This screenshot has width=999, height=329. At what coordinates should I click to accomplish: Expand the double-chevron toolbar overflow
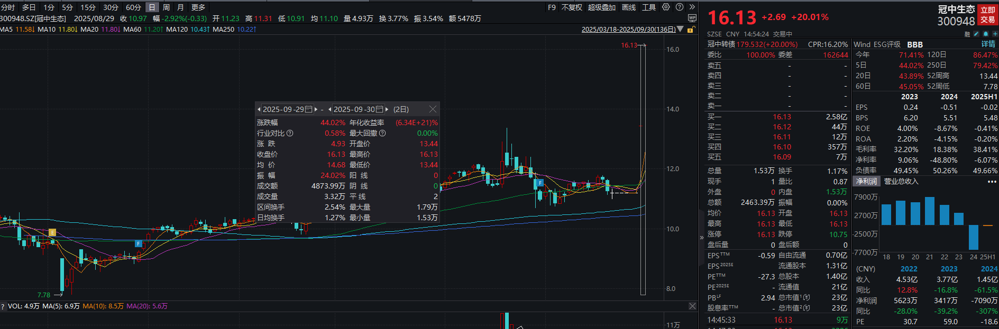coord(692,7)
